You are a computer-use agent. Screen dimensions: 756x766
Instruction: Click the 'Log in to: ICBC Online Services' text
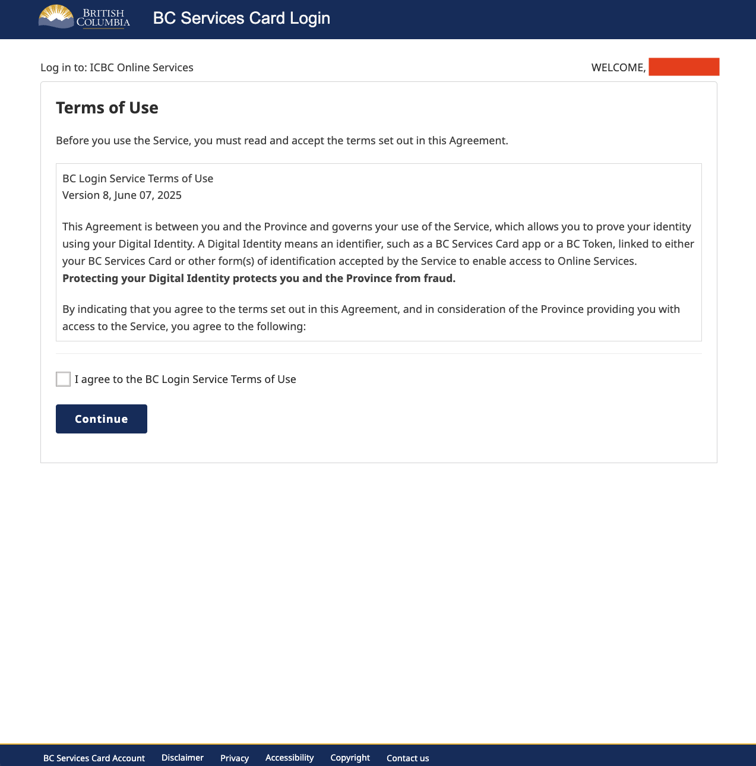117,68
